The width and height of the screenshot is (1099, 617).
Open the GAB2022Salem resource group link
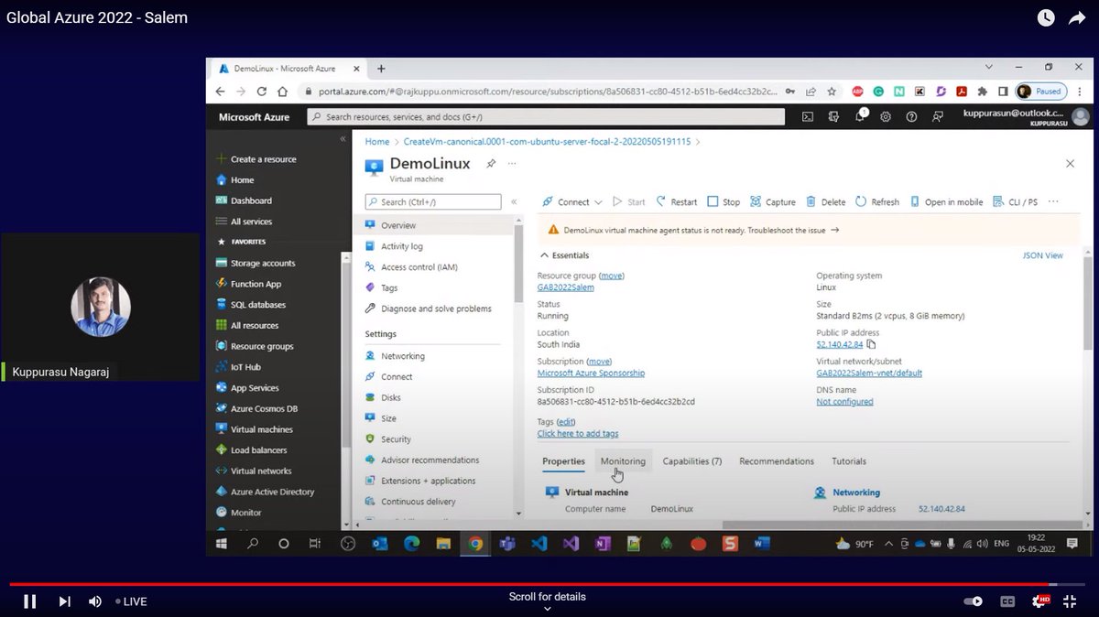coord(566,287)
